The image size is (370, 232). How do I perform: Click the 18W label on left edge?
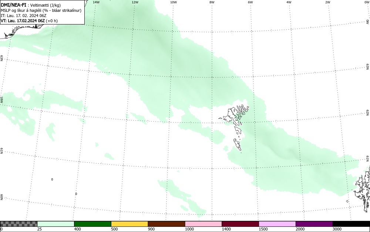1,99
